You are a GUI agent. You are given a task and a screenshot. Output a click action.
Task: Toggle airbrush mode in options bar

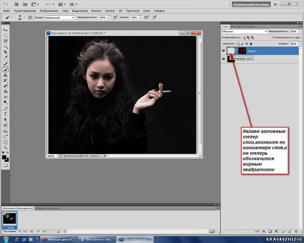[146, 17]
